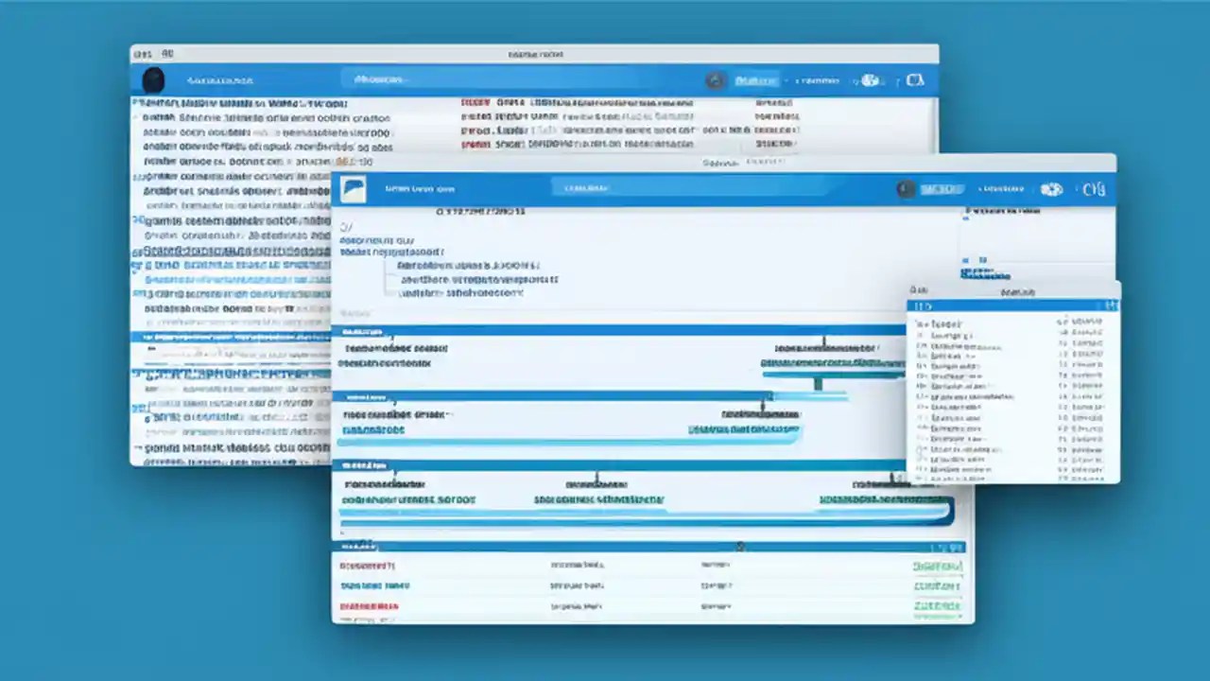Open the dark profile avatar icon top right
This screenshot has height=681, width=1210.
[905, 188]
